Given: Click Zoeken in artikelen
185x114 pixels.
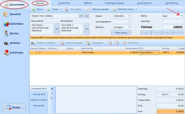Looking at the screenshot, I should [43, 43].
